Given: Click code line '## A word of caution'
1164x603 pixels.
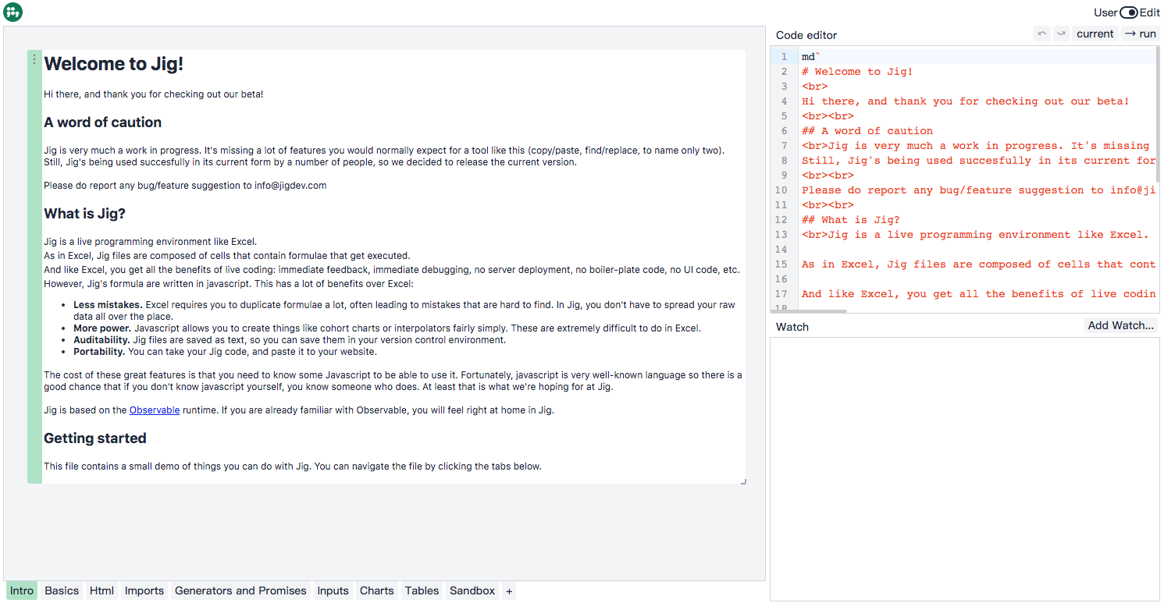Looking at the screenshot, I should (867, 131).
